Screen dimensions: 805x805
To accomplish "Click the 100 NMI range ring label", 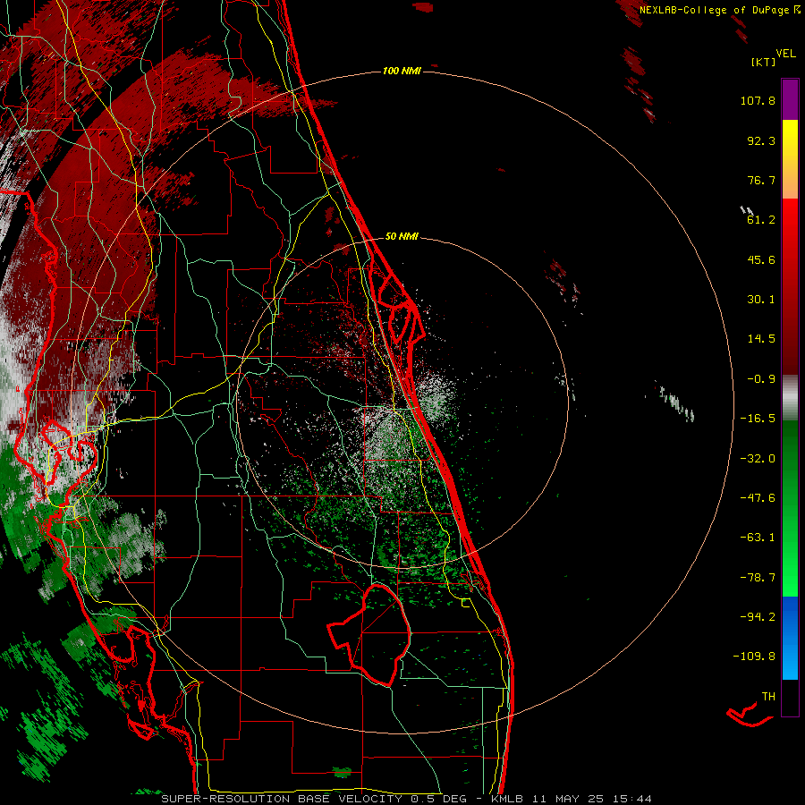I will click(402, 71).
